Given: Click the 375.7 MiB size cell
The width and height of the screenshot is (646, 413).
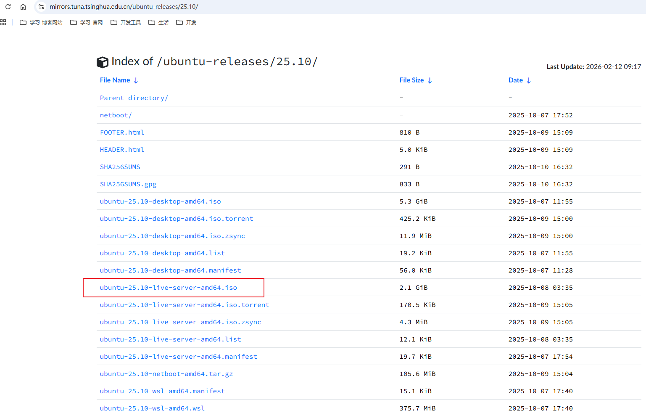Looking at the screenshot, I should 417,408.
